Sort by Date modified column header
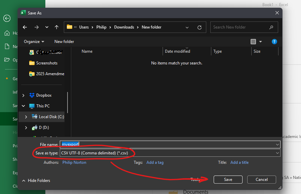This screenshot has width=301, height=194. [x=177, y=51]
